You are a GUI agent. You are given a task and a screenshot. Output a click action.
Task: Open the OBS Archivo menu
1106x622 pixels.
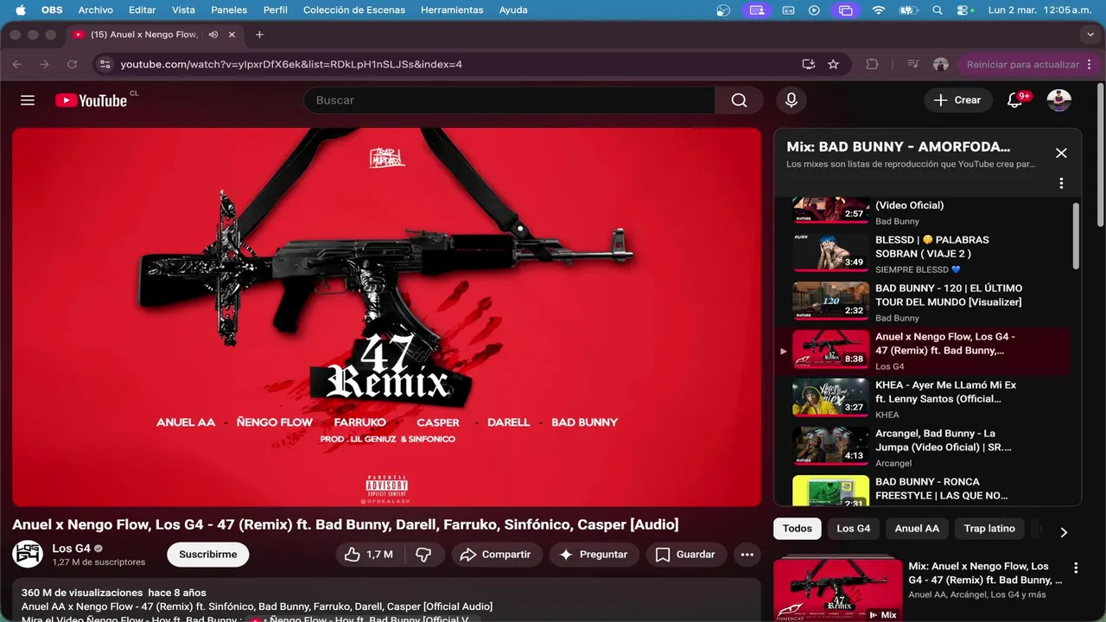[95, 10]
